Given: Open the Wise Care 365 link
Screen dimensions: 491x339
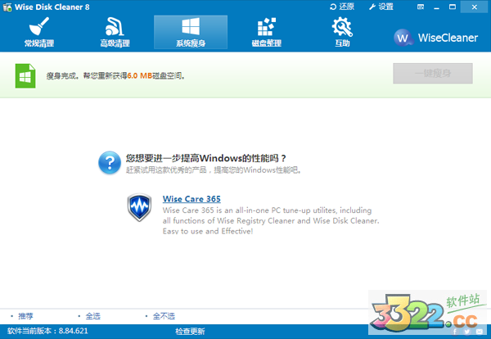Looking at the screenshot, I should coord(191,199).
